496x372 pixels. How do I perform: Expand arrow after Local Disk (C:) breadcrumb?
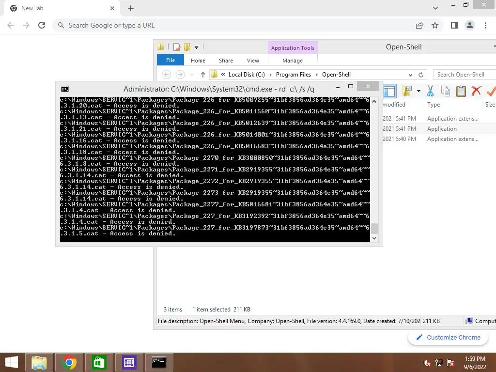(x=270, y=75)
